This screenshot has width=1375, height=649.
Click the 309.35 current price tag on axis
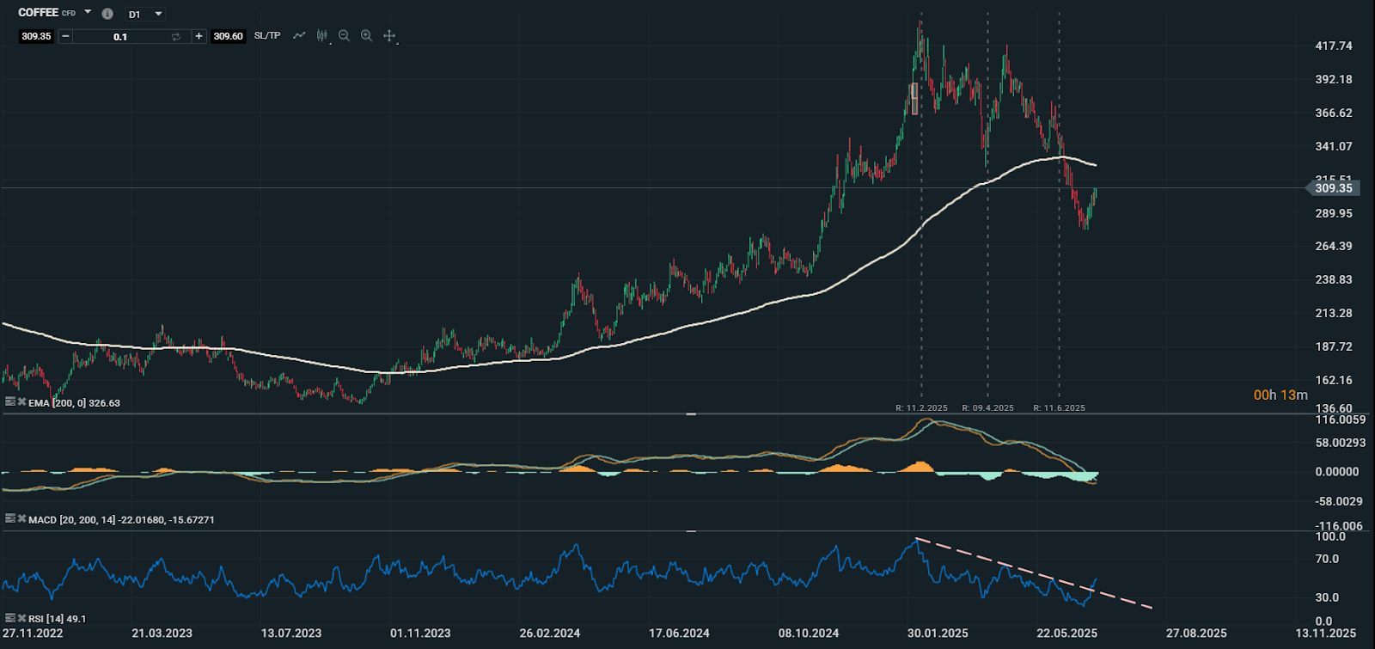tap(1333, 188)
